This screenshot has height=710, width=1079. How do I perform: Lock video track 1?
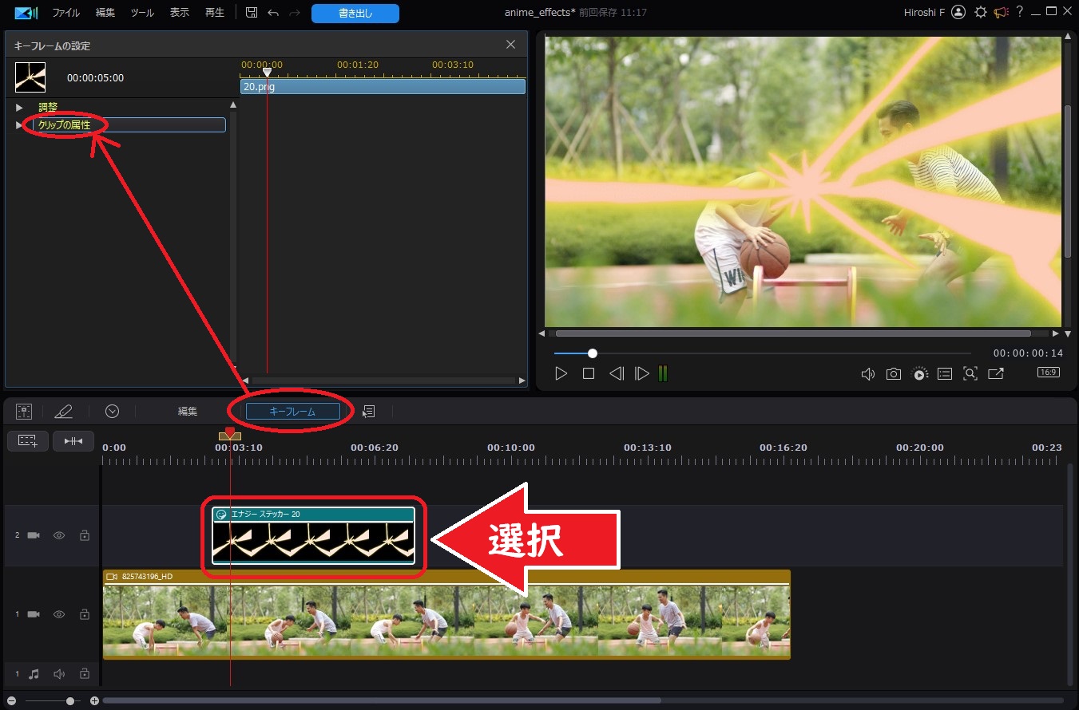[x=85, y=614]
